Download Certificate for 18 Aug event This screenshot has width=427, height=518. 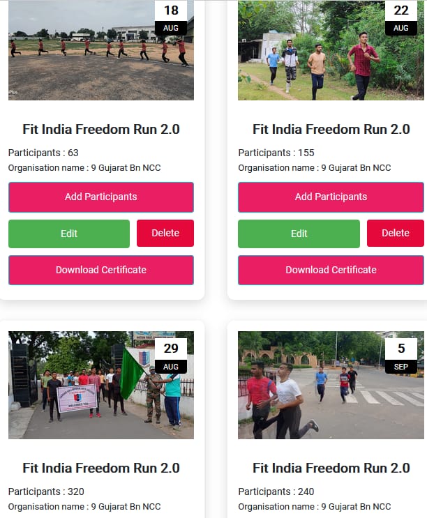pos(100,270)
